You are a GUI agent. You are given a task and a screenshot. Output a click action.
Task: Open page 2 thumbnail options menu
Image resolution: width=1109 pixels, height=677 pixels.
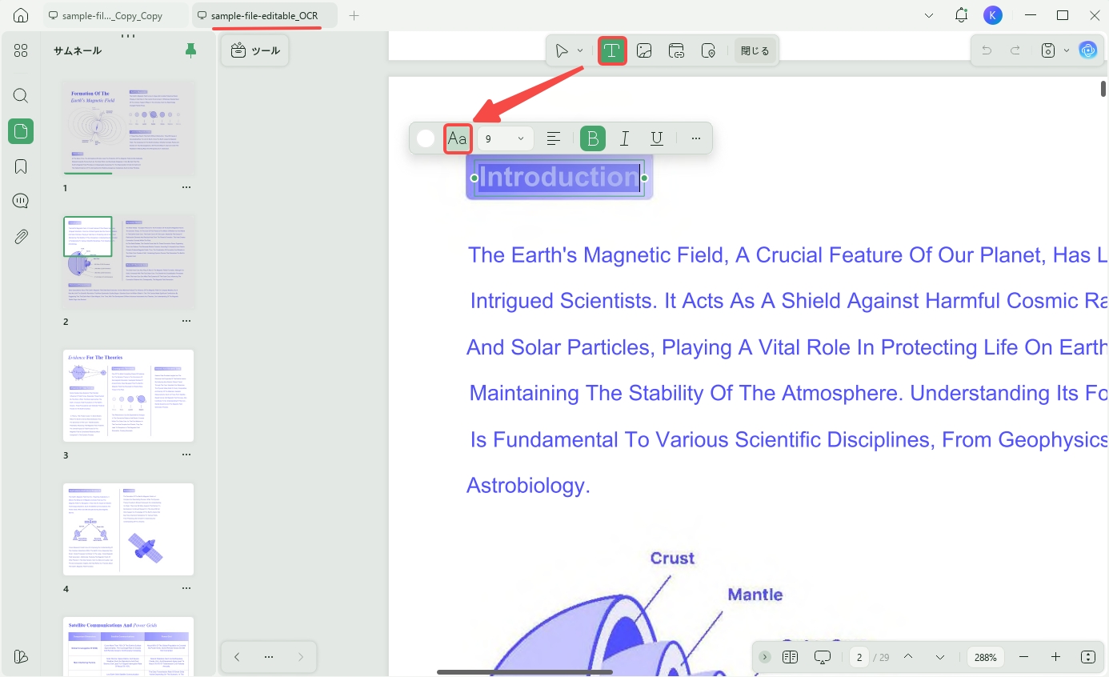click(x=186, y=321)
